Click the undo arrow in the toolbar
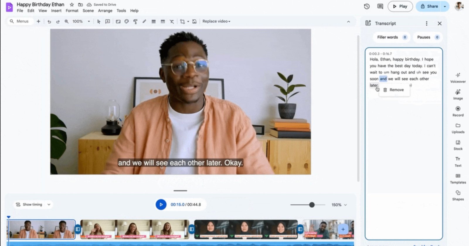The height and width of the screenshot is (246, 469). click(49, 21)
